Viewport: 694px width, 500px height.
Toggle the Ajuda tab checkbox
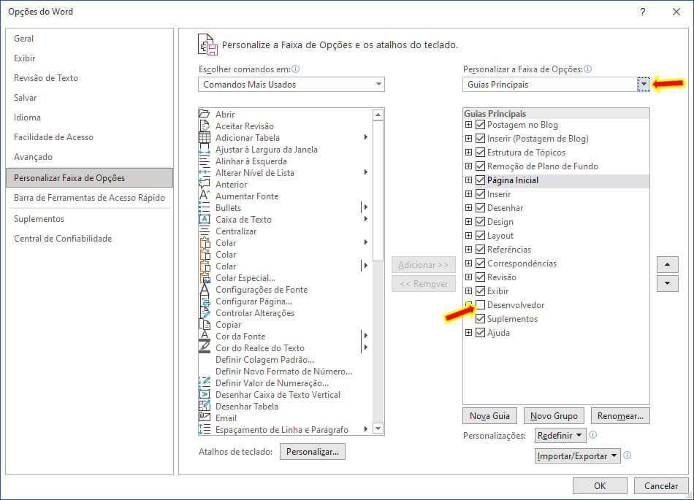(x=480, y=332)
